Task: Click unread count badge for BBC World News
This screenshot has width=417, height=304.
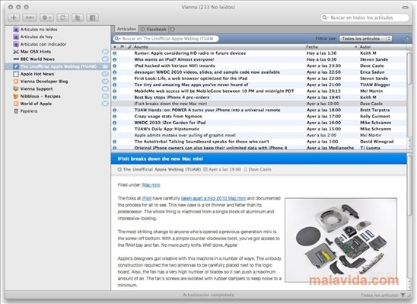Action: tap(105, 59)
